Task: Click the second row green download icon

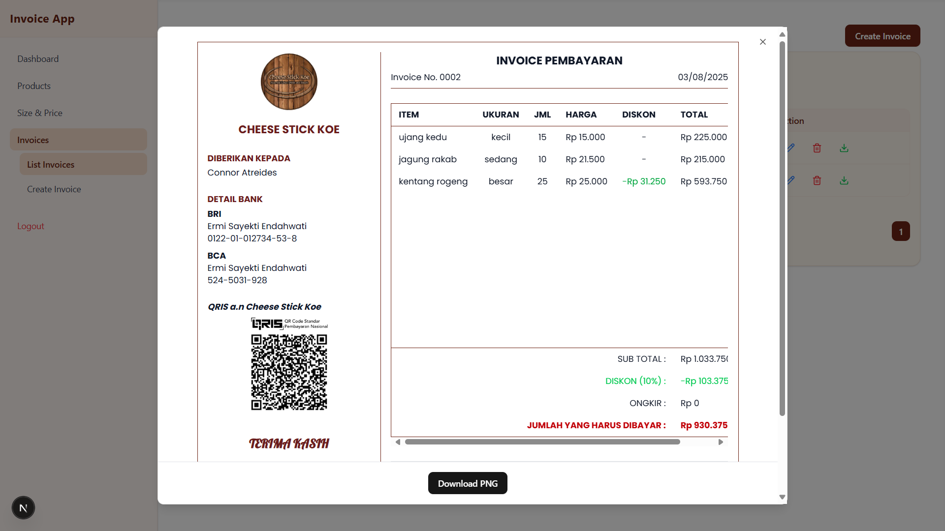Action: point(844,180)
